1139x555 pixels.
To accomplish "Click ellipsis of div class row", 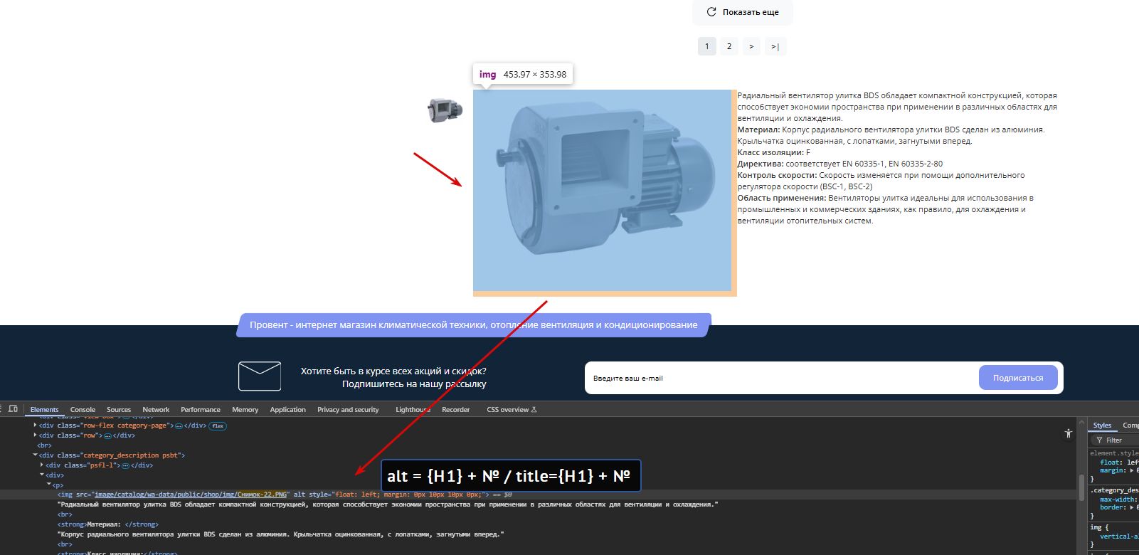I will pyautogui.click(x=107, y=436).
